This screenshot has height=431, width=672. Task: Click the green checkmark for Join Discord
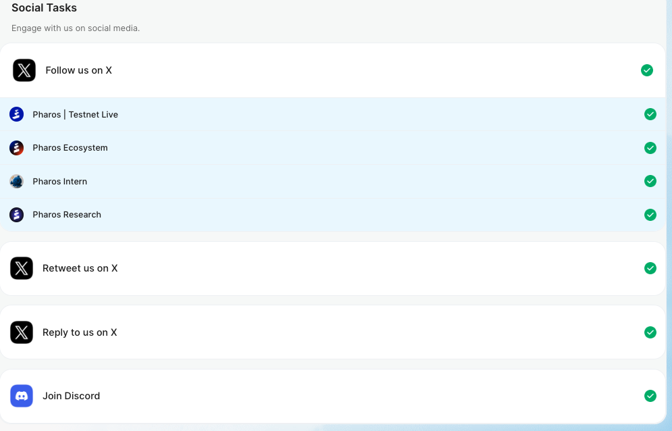point(650,396)
